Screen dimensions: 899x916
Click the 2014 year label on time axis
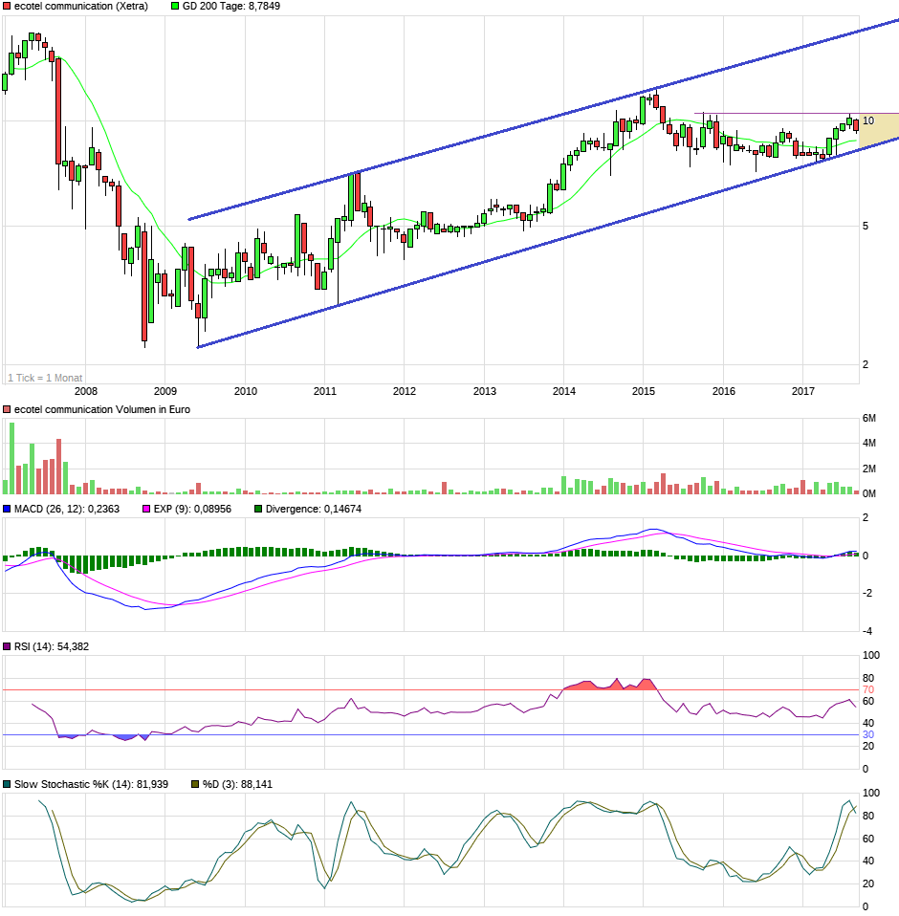[563, 391]
